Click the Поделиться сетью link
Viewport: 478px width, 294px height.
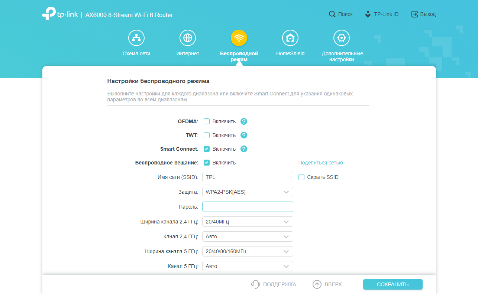320,163
